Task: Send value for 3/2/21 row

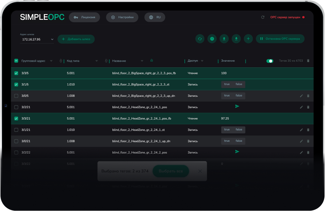Action: 237,107
